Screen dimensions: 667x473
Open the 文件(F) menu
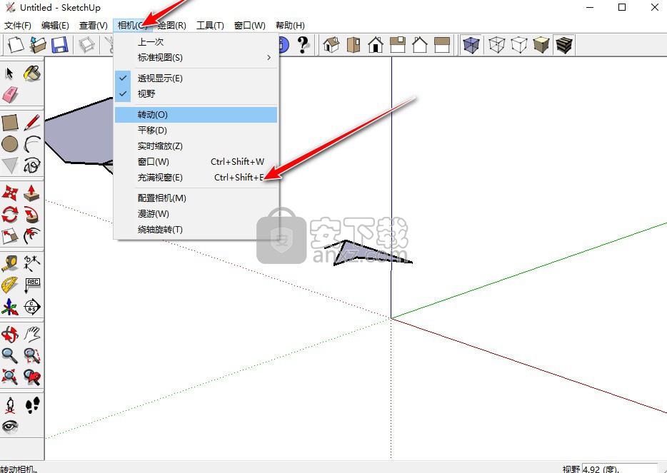(x=17, y=26)
